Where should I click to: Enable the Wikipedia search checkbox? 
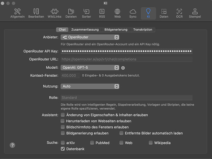pos(151,143)
